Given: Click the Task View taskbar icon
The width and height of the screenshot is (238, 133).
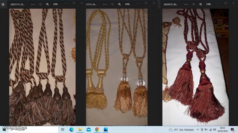Looking at the screenshot, I should 63,130.
